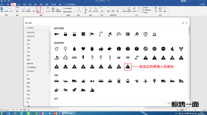The image size is (207, 115).
Task: Choose the scales of justice icon
Action: coord(145,34)
